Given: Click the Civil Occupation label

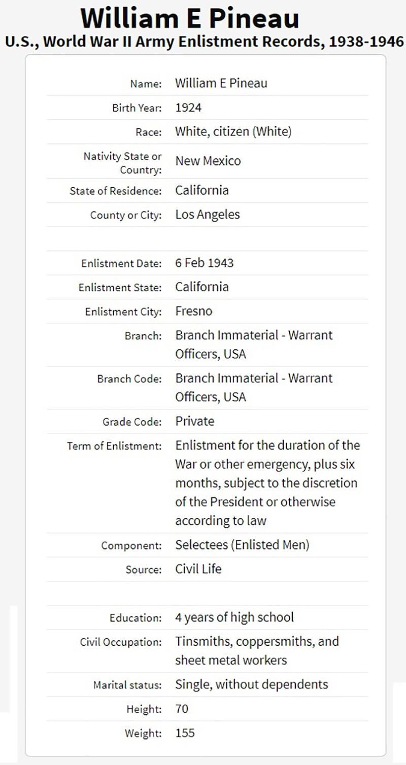Looking at the screenshot, I should tap(121, 642).
